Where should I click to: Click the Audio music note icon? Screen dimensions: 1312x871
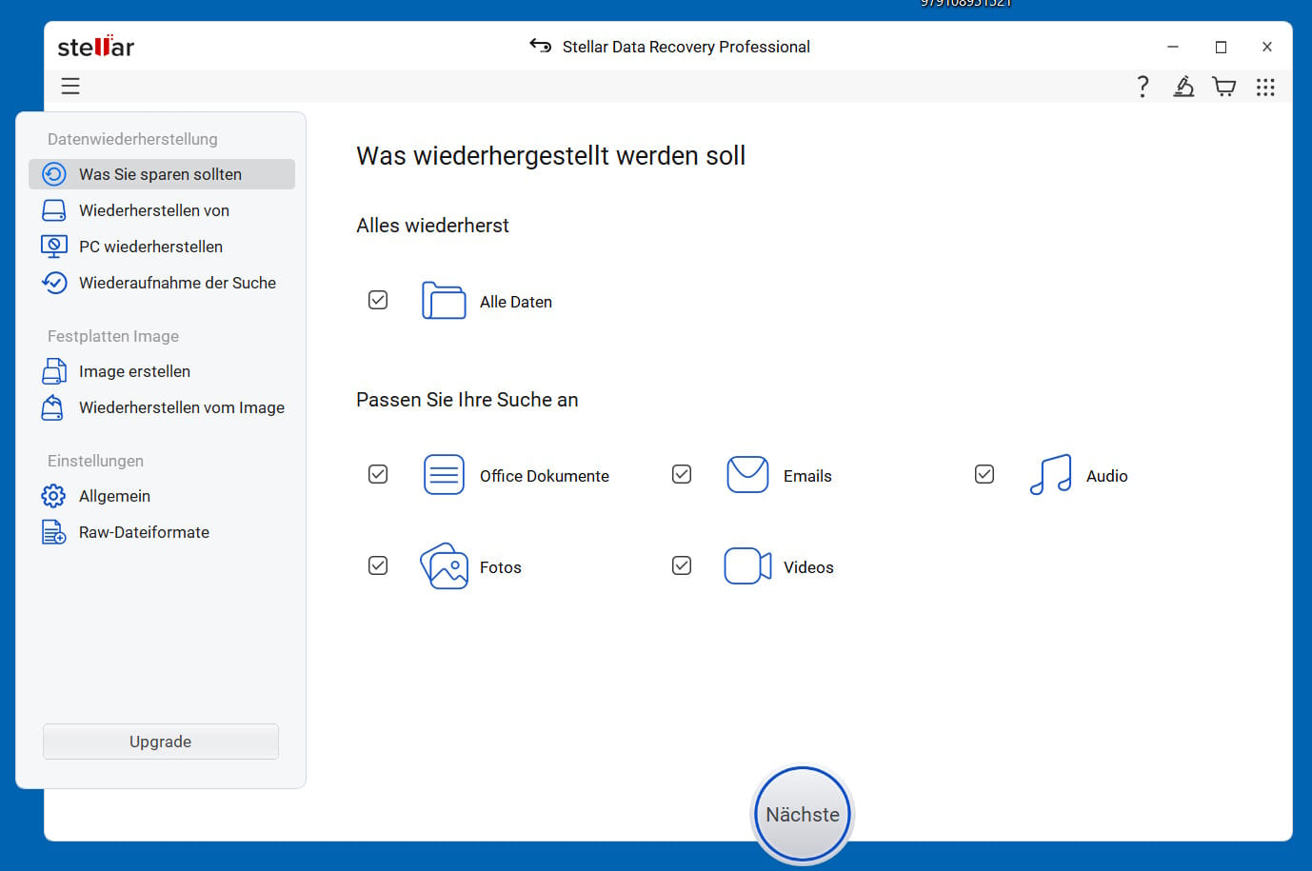coord(1050,475)
